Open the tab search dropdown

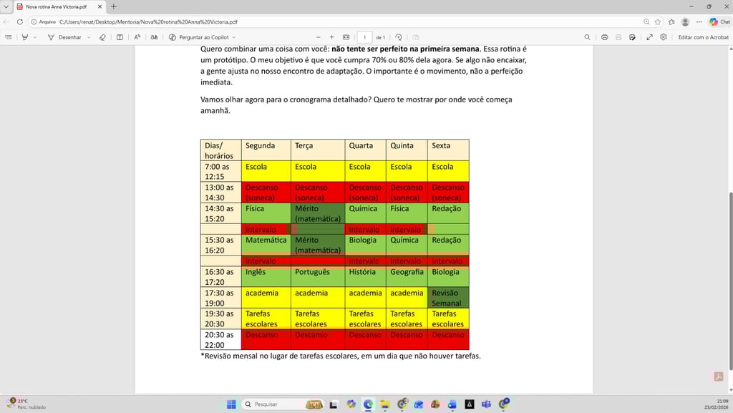click(6, 6)
